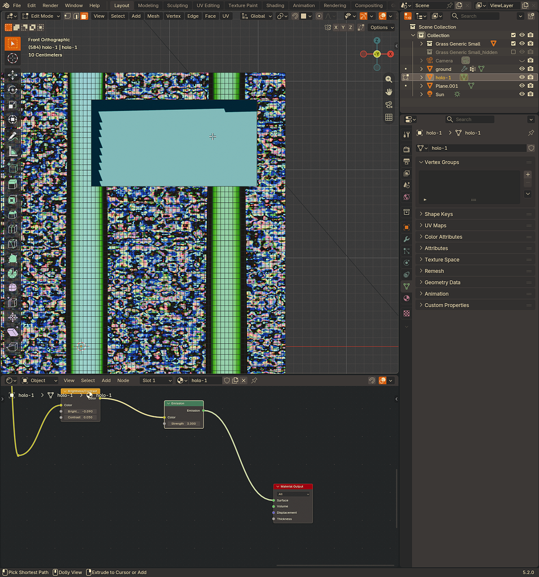Toggle camera view in the viewport

[389, 105]
